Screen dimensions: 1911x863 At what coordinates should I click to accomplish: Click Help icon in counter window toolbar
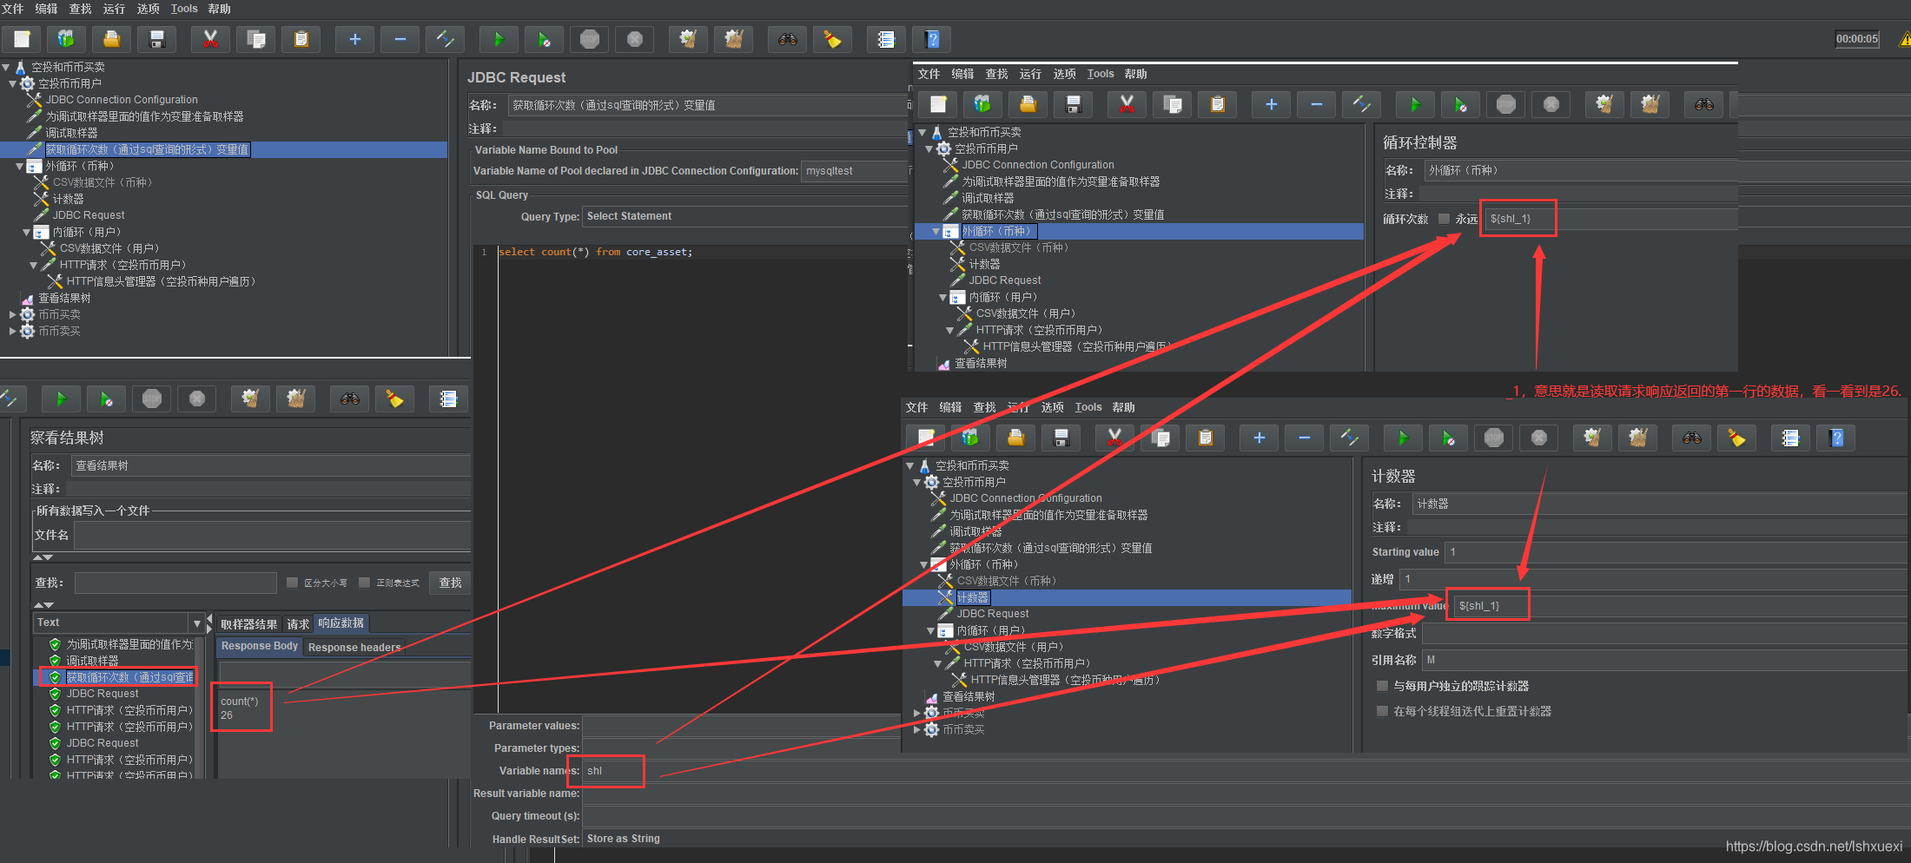point(1835,438)
